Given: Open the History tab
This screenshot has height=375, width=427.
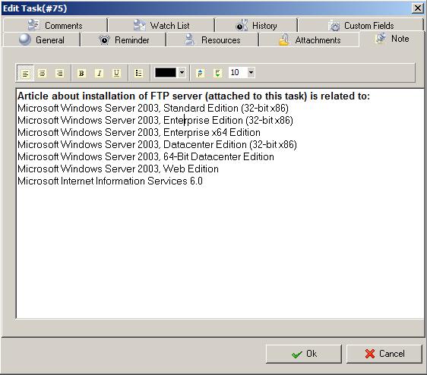Looking at the screenshot, I should click(x=256, y=26).
